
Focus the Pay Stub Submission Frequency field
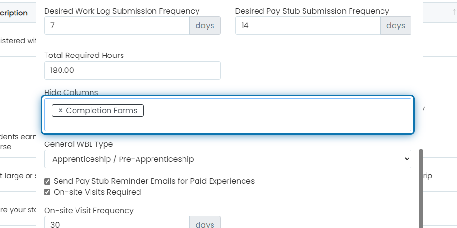(x=308, y=26)
